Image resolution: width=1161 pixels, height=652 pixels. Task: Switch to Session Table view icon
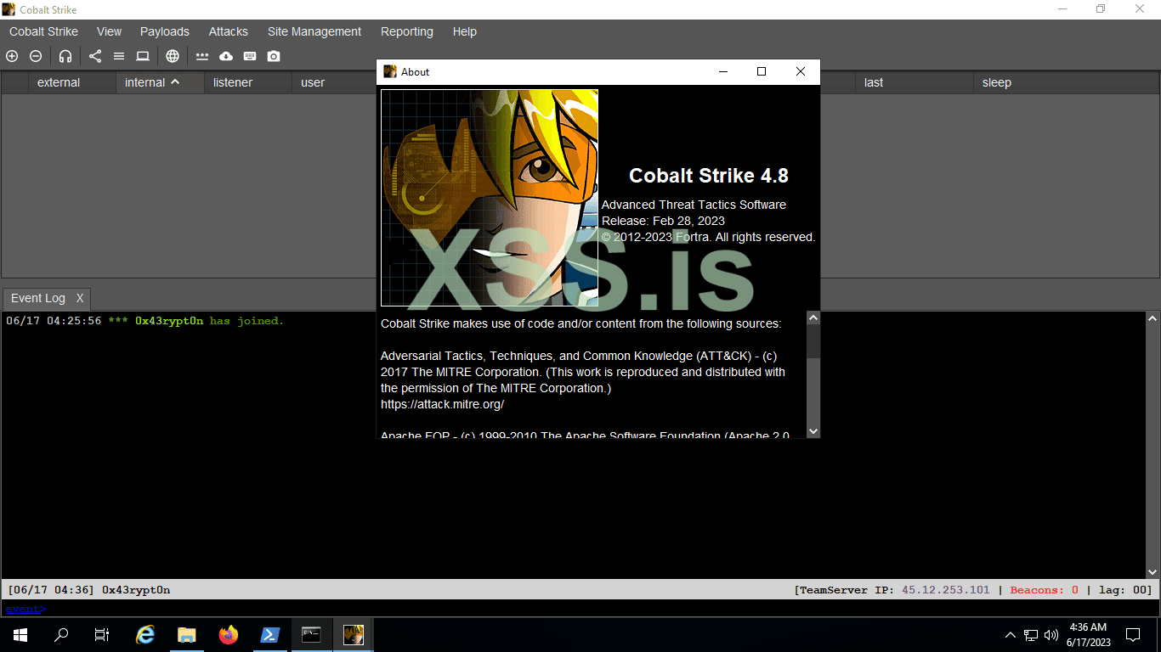pos(119,56)
